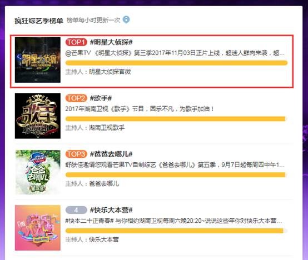Screen dimensions: 308x260
Task: Click host name 湖南卫视歌手
Action: [x=107, y=128]
